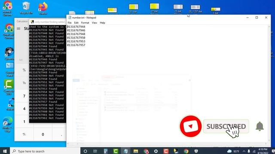
Task: Open the Microsoft Edge desktop shortcut
Action: 8,124
